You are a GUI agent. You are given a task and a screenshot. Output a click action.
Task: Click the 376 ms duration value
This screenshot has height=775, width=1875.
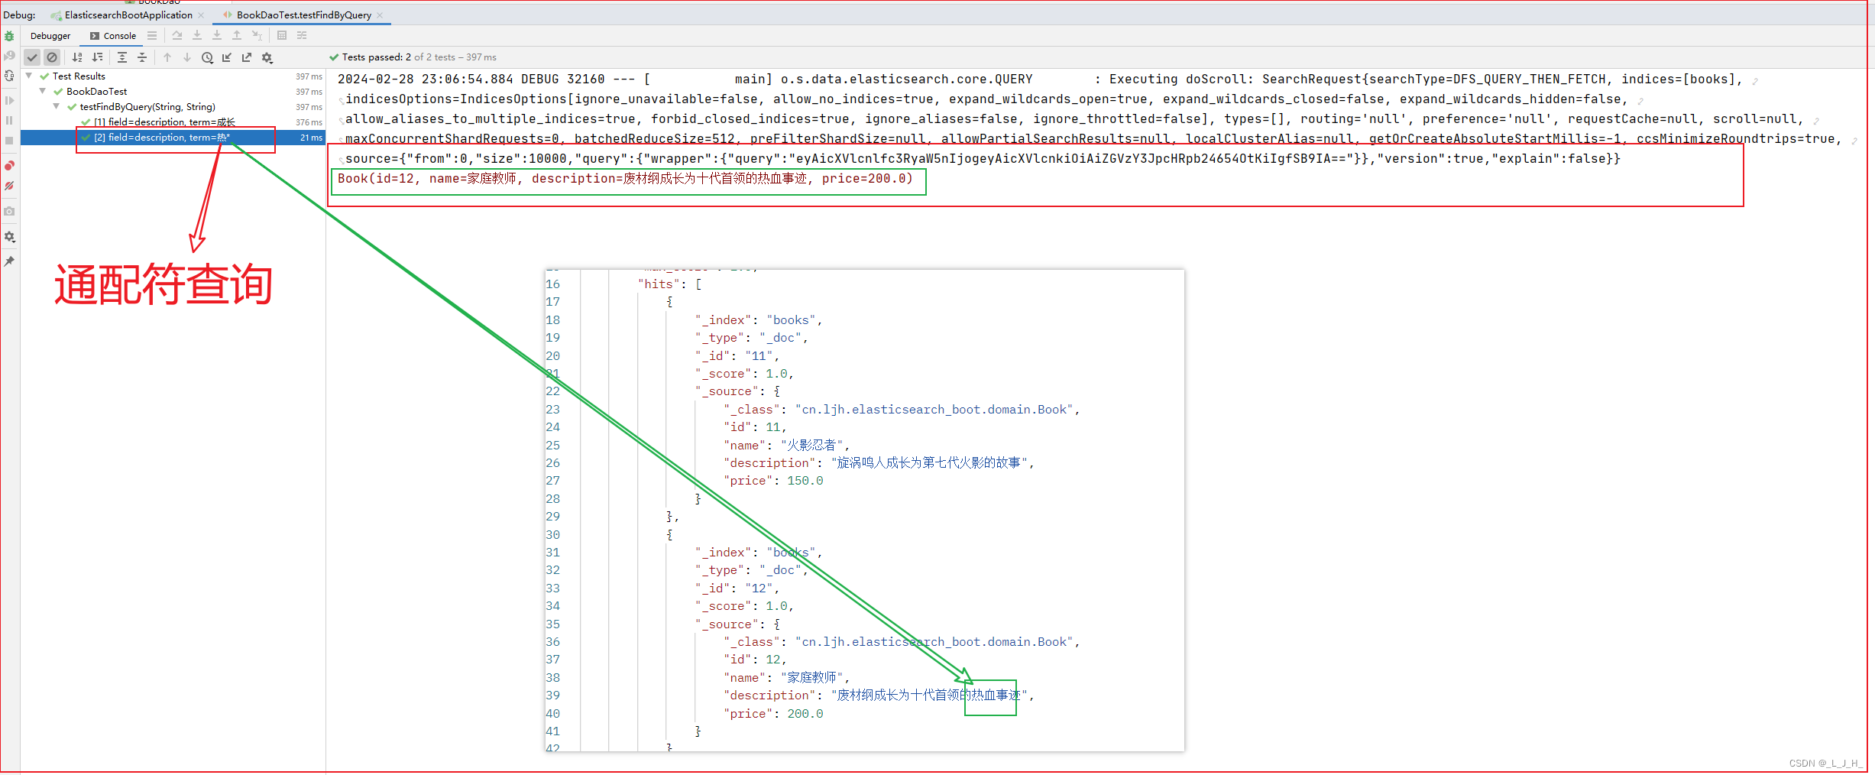[x=309, y=122]
